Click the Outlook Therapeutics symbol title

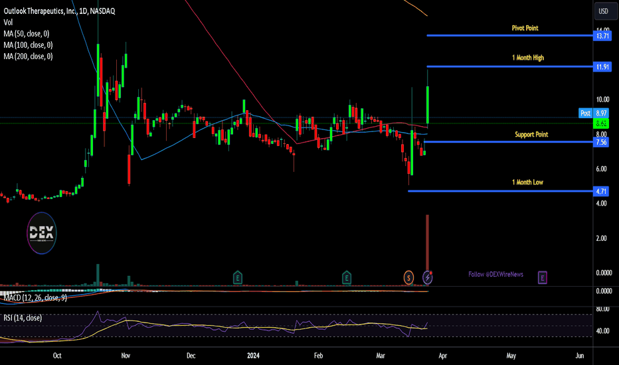pyautogui.click(x=59, y=11)
